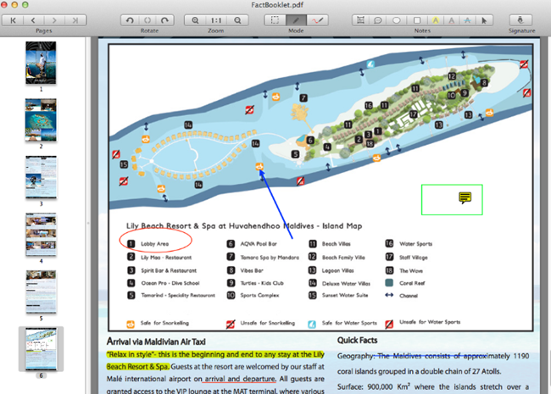Go to the next page
Screen dimensions: 551x394
click(x=54, y=20)
